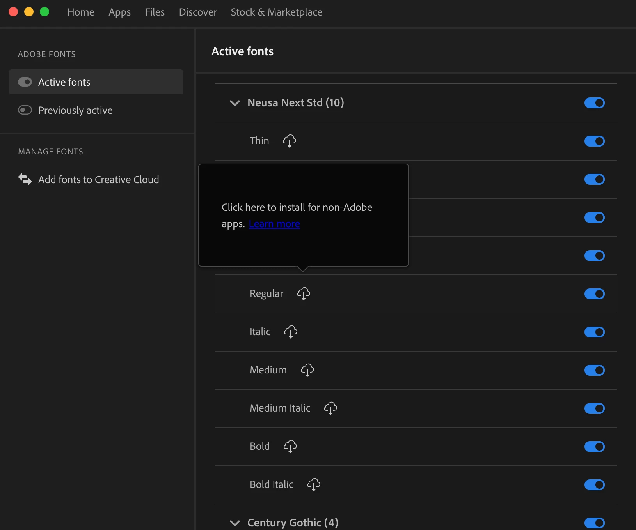Click the macOS green zoom window button
Image resolution: width=636 pixels, height=530 pixels.
tap(44, 12)
